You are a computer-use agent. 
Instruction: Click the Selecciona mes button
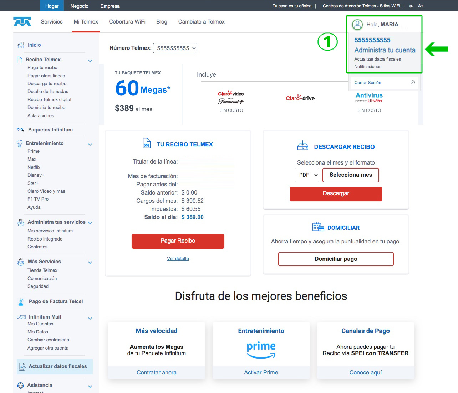pyautogui.click(x=351, y=175)
